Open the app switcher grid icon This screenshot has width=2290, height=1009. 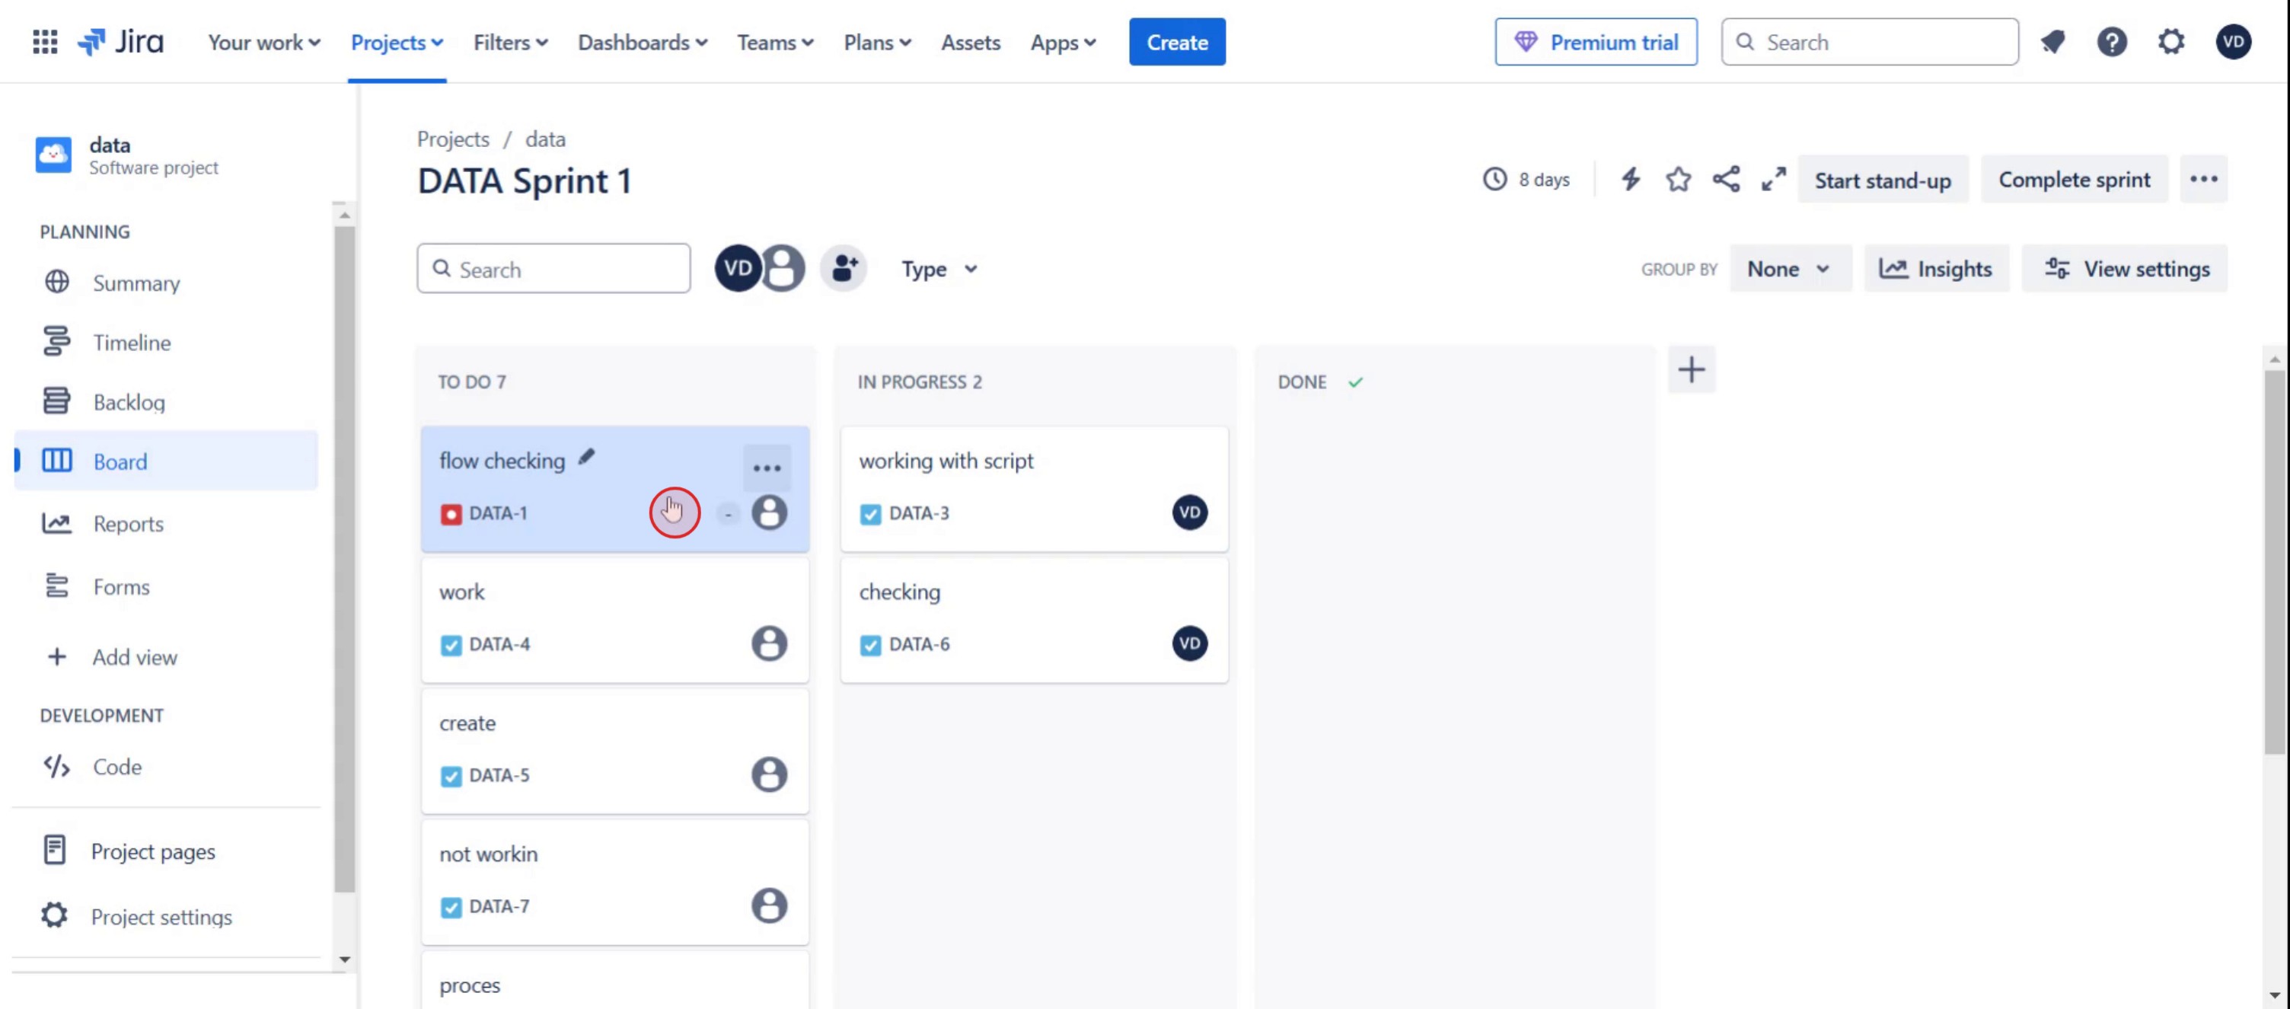tap(44, 42)
